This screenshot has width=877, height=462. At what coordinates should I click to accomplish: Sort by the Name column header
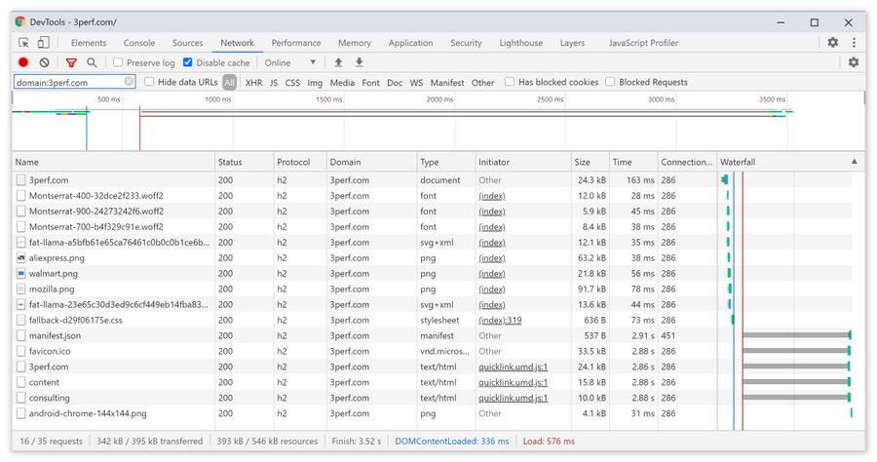pos(113,162)
